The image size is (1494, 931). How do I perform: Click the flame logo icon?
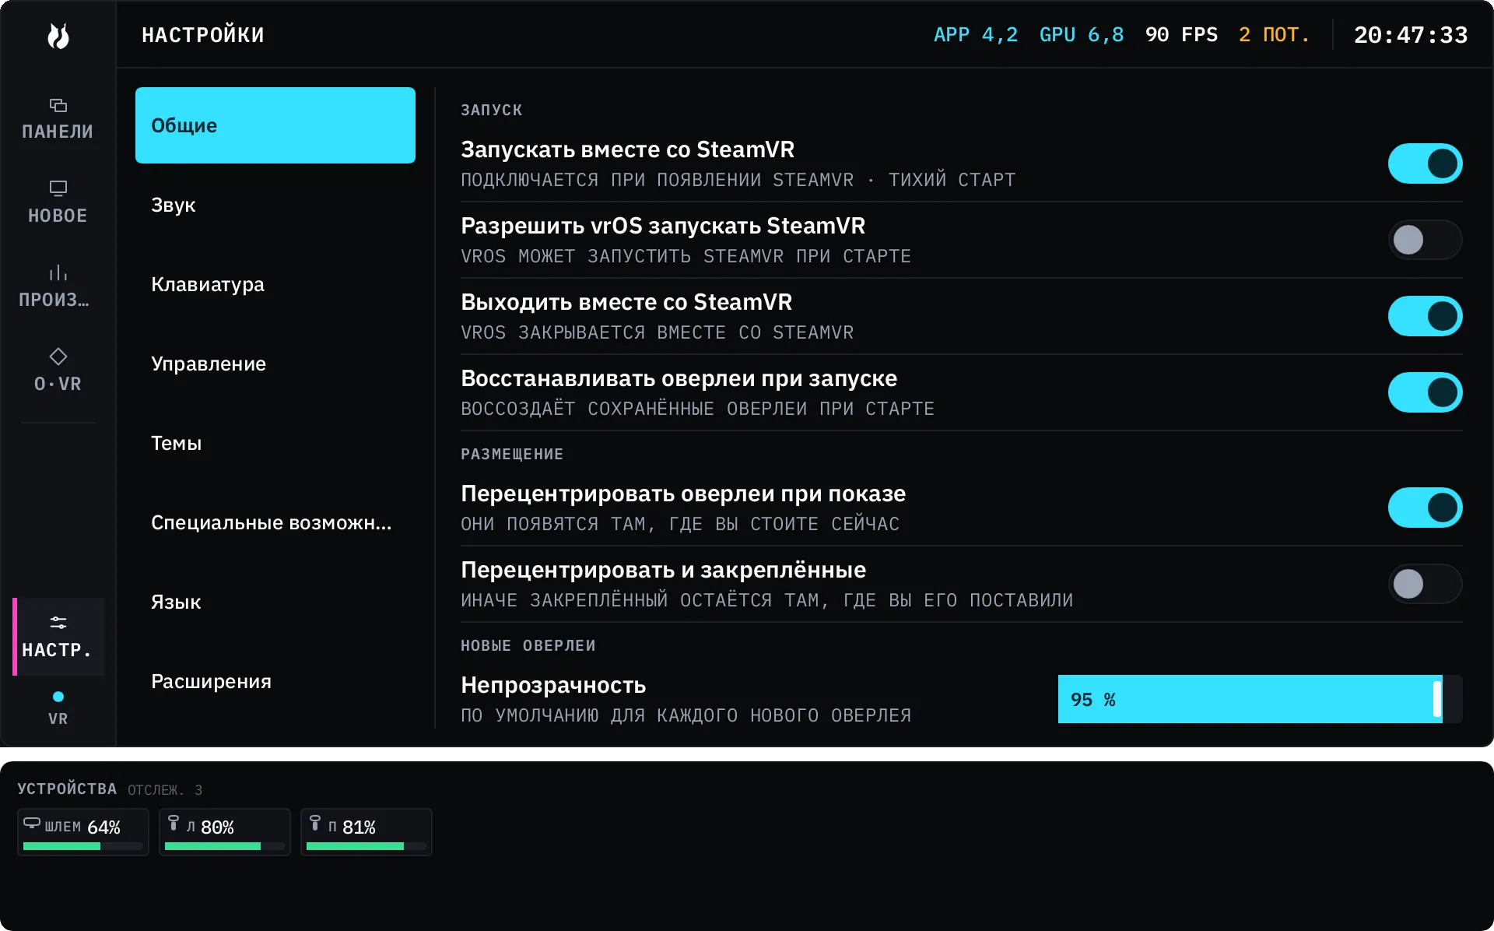coord(58,35)
